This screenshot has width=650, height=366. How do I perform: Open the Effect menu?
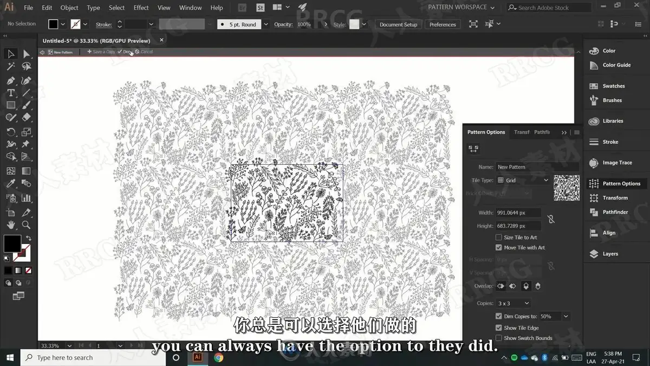coord(141,8)
